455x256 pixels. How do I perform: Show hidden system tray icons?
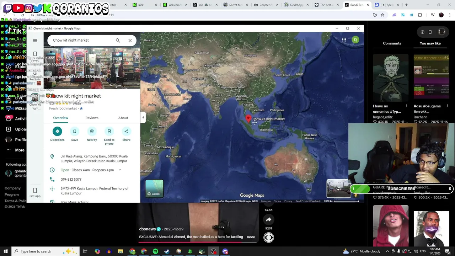387,251
